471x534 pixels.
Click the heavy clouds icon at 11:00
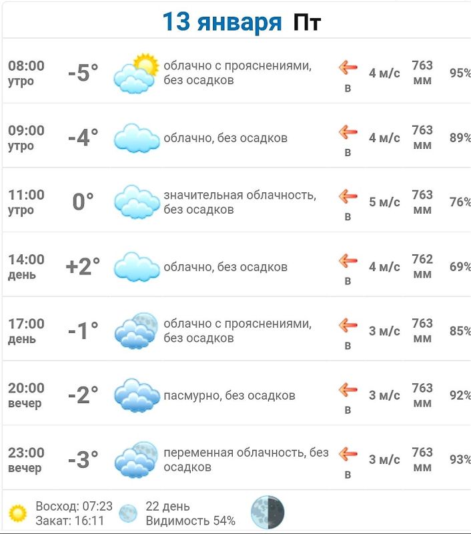(137, 202)
